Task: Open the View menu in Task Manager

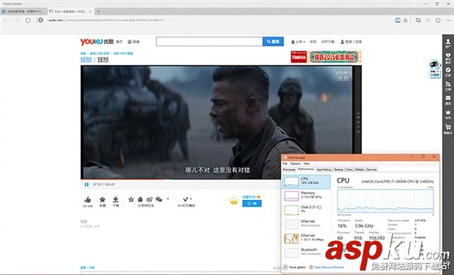Action: point(306,164)
